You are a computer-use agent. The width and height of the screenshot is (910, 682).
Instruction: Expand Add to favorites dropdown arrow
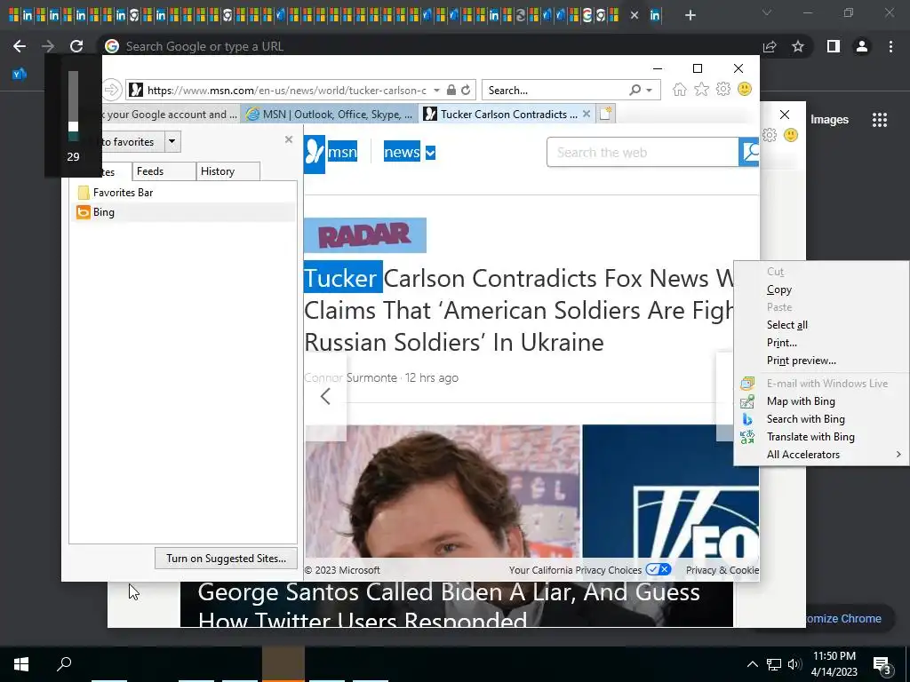pyautogui.click(x=172, y=141)
